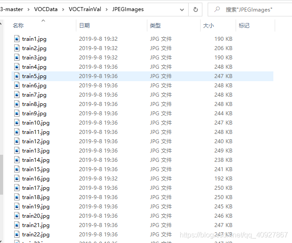Sort by the 大小 column header
Image resolution: width=292 pixels, height=243 pixels.
(209, 25)
